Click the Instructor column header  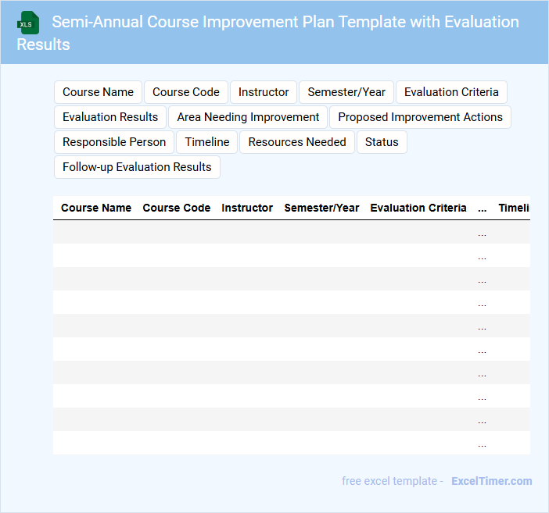[x=247, y=208]
